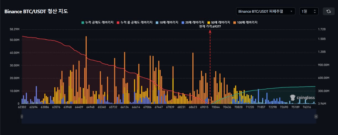Click the refresh icon button
Viewport: 338px width, 135px height.
coord(329,11)
